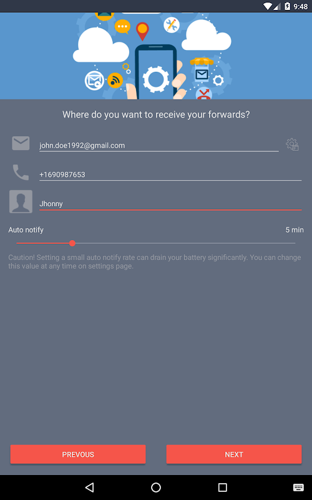Tap the white gear on phone illustration
The image size is (312, 500).
155,79
